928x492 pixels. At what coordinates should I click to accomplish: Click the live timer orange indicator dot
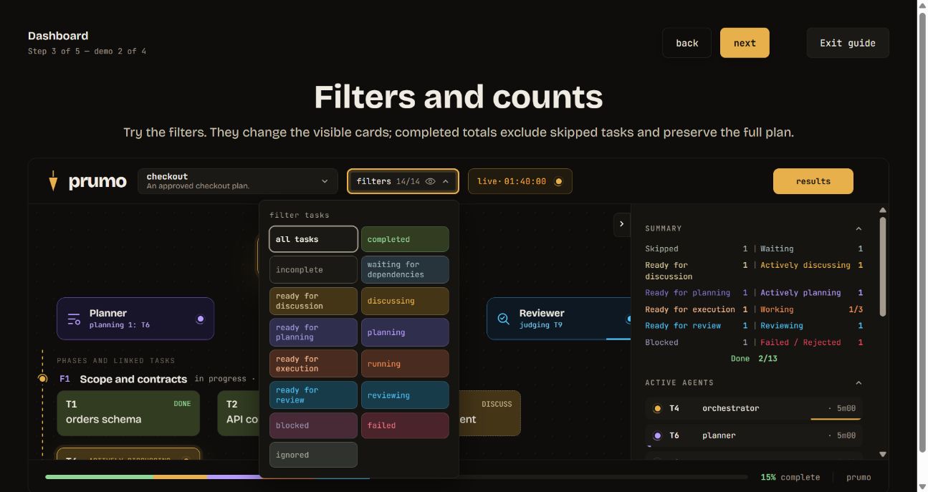click(x=558, y=181)
